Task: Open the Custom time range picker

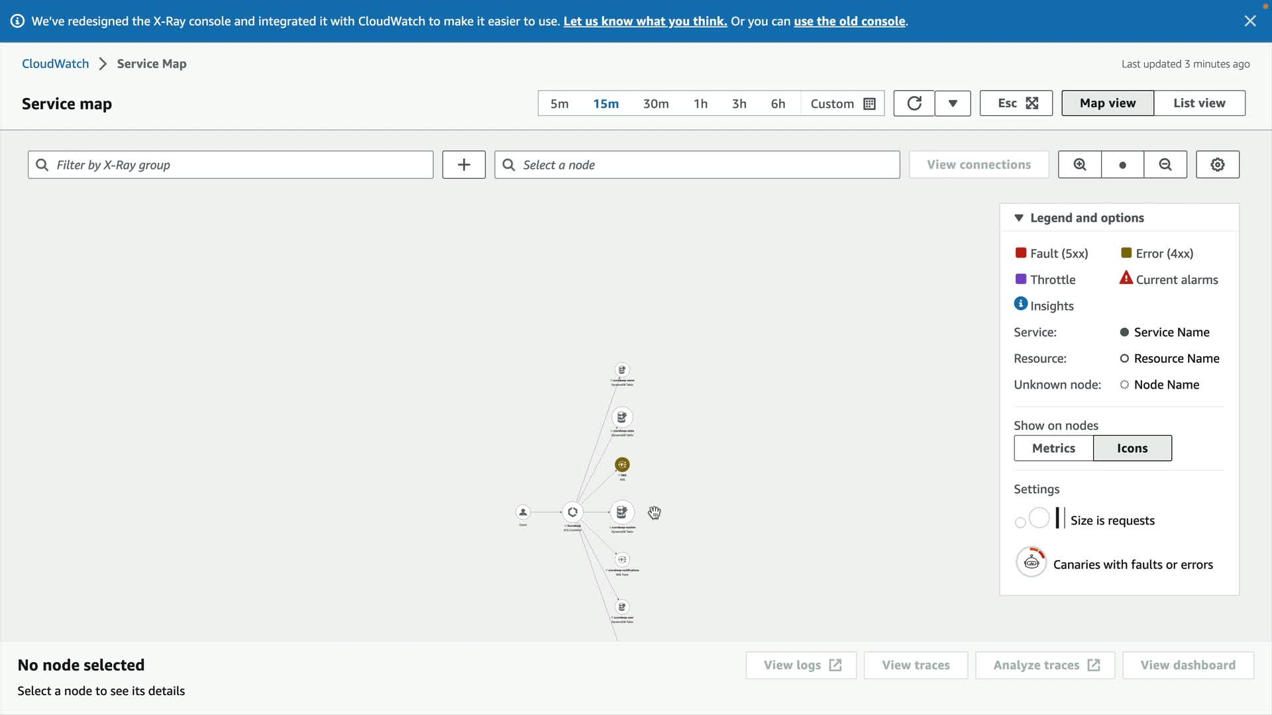Action: (842, 104)
